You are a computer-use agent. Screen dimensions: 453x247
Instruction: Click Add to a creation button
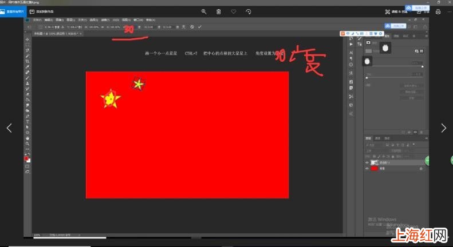point(42,11)
